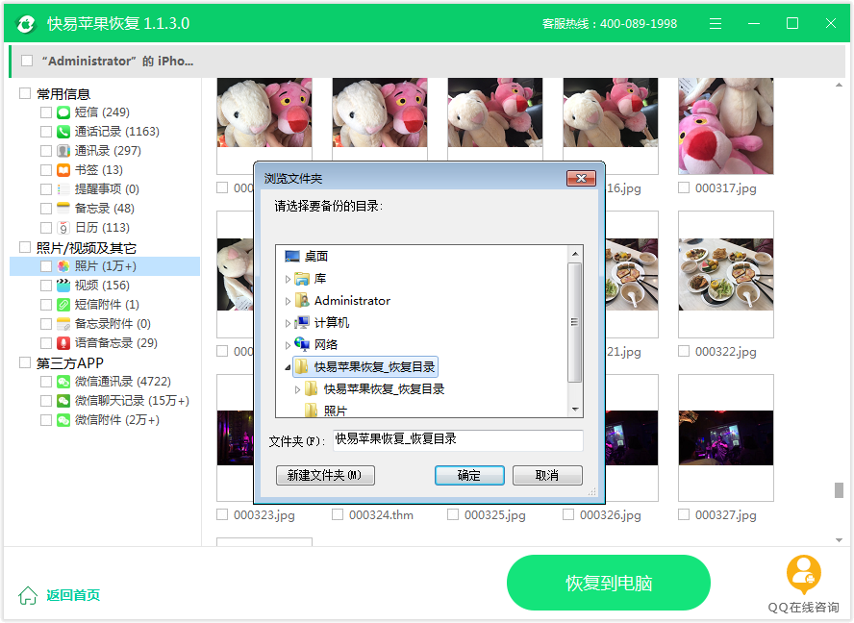
Task: Click the 照片 photos icon
Action: 63,265
